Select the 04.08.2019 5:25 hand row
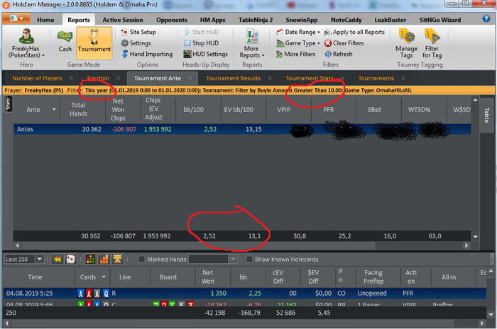Viewport: 497px width, 329px height. coord(245,294)
